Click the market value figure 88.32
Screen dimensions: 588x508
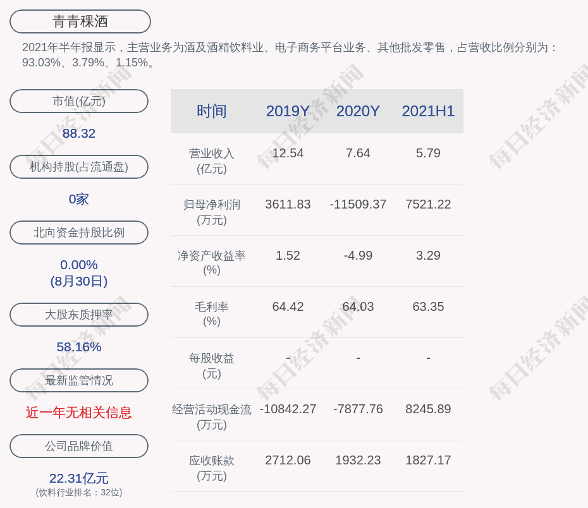[79, 133]
